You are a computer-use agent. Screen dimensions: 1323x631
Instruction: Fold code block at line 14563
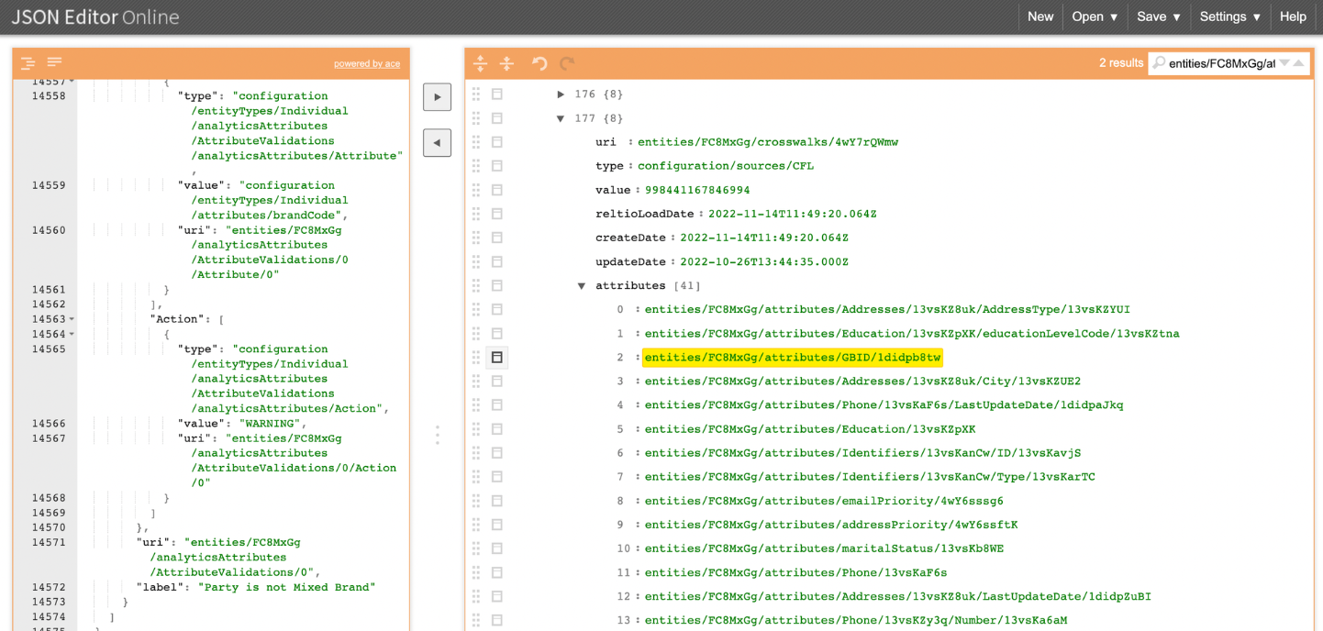click(x=72, y=319)
